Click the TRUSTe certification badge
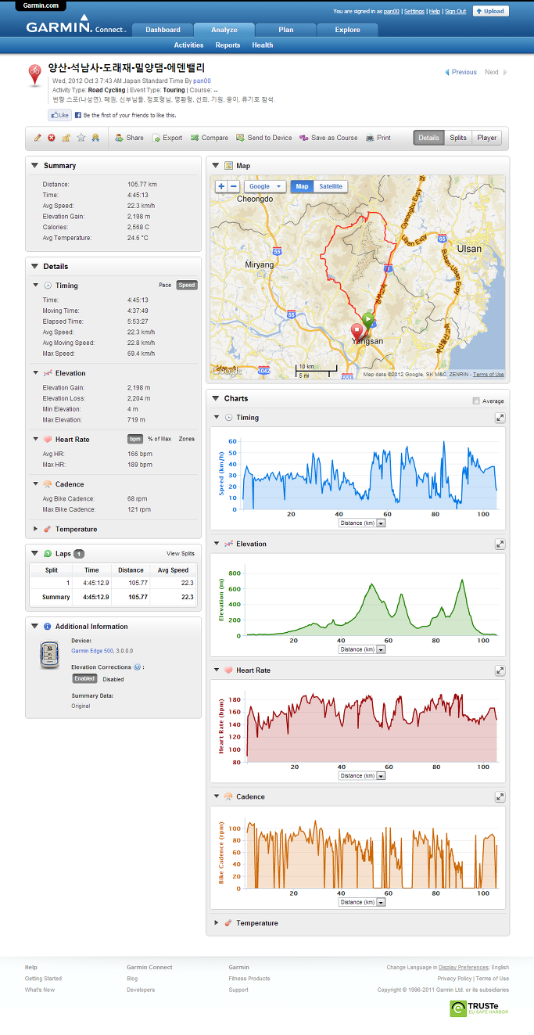The image size is (534, 1035). pyautogui.click(x=478, y=1008)
